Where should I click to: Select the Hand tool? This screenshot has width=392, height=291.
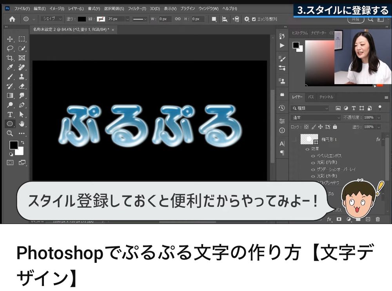click(22, 124)
